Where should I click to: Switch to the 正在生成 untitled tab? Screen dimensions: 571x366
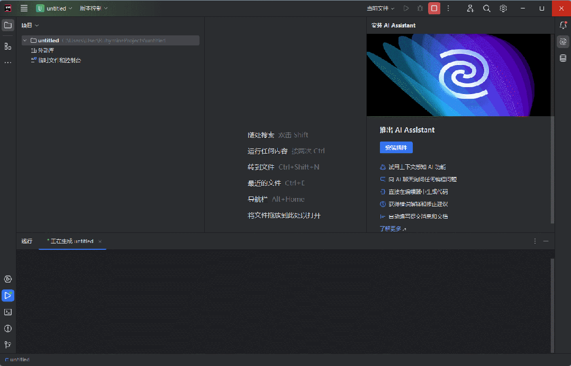coord(72,241)
